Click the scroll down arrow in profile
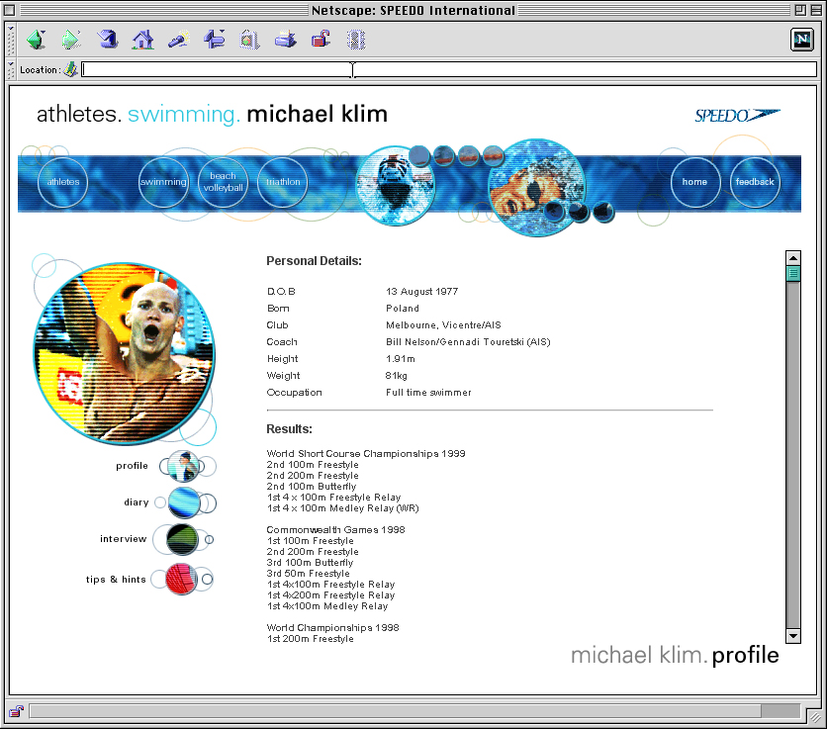The image size is (827, 729). (792, 636)
